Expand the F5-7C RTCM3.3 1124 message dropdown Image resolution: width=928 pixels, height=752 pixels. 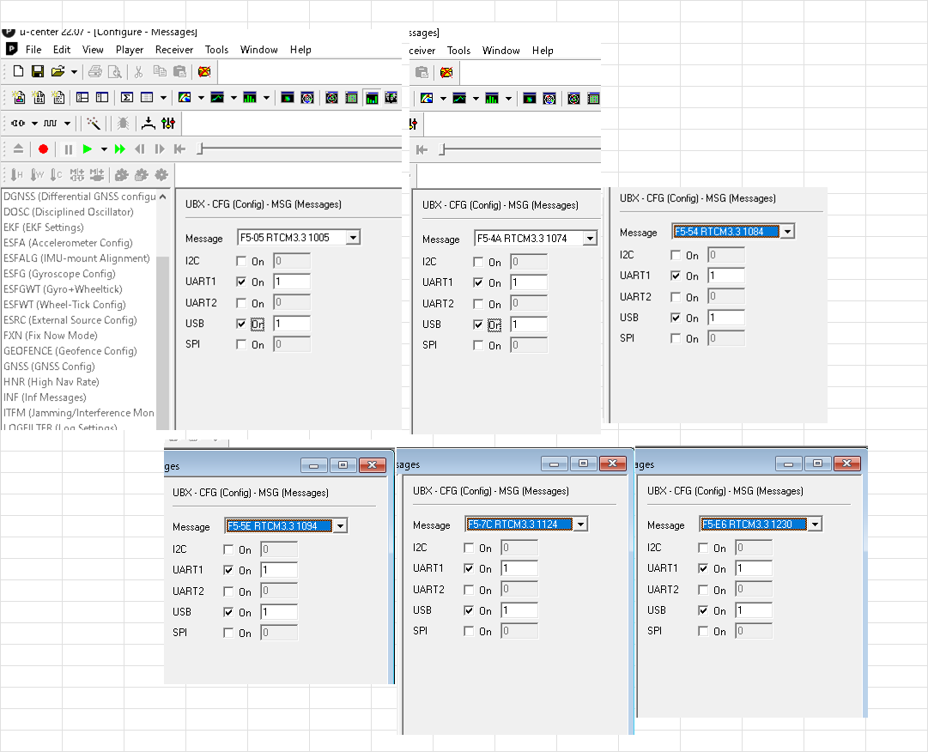click(580, 525)
